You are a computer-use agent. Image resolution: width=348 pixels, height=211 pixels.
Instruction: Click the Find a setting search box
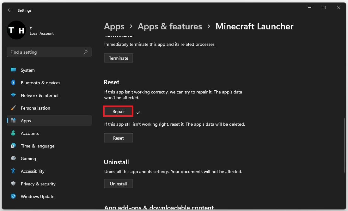pos(46,52)
